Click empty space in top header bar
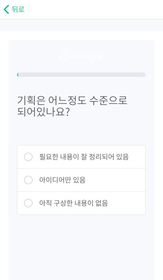The width and height of the screenshot is (163, 280). (93, 9)
